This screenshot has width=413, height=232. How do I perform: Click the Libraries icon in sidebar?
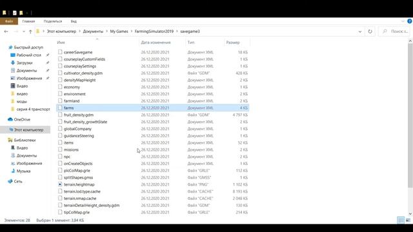pyautogui.click(x=10, y=140)
